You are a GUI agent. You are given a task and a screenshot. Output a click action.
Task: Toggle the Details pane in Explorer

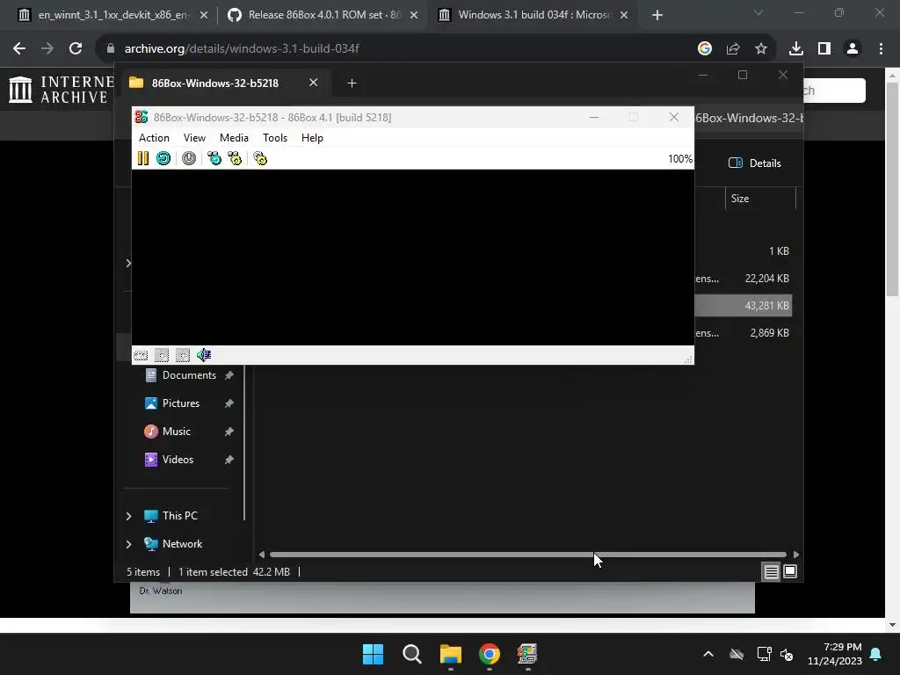pyautogui.click(x=755, y=163)
